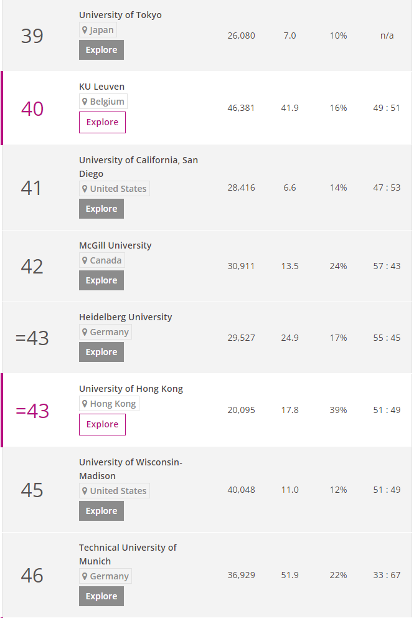Open the Heidelberg University link
This screenshot has height=618, width=414.
[x=125, y=317]
